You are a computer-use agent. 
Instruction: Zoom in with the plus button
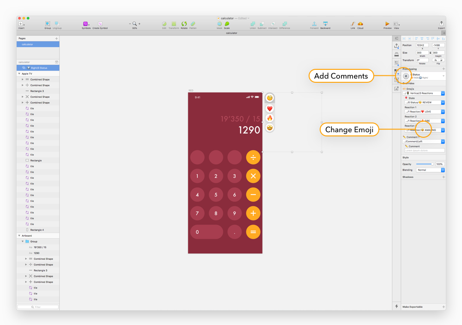(140, 24)
